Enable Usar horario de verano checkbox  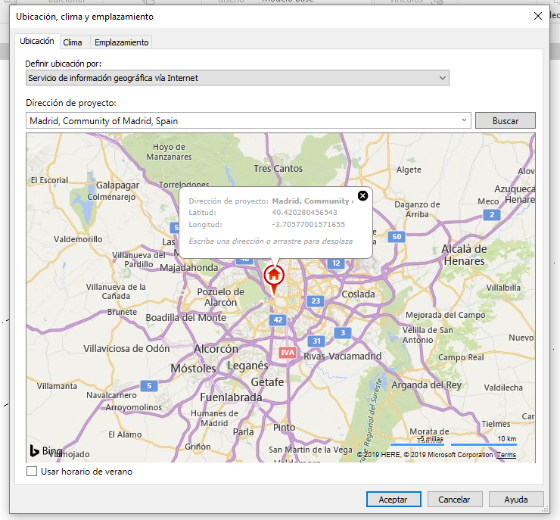coord(32,472)
